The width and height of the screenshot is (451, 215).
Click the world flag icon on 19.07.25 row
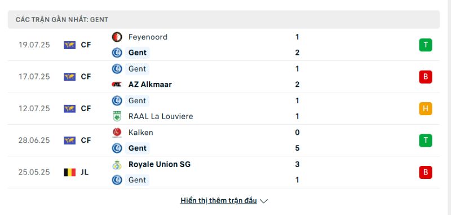point(69,45)
